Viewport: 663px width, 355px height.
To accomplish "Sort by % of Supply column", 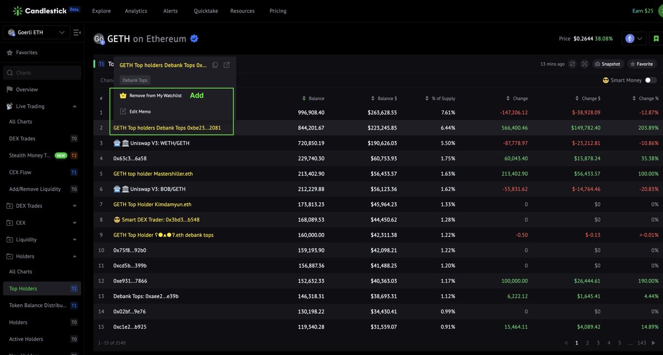I will [440, 98].
